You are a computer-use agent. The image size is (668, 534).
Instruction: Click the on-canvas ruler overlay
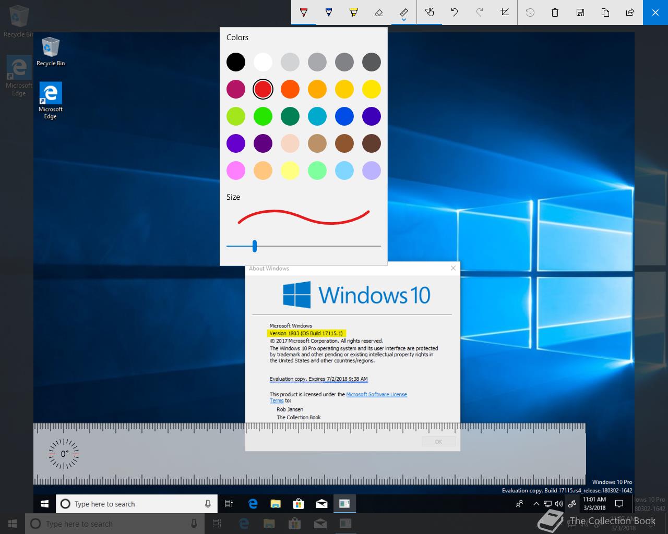click(309, 454)
